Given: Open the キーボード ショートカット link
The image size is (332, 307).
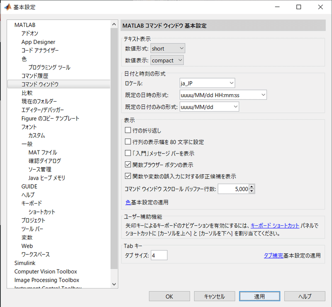Looking at the screenshot, I should [x=275, y=226].
